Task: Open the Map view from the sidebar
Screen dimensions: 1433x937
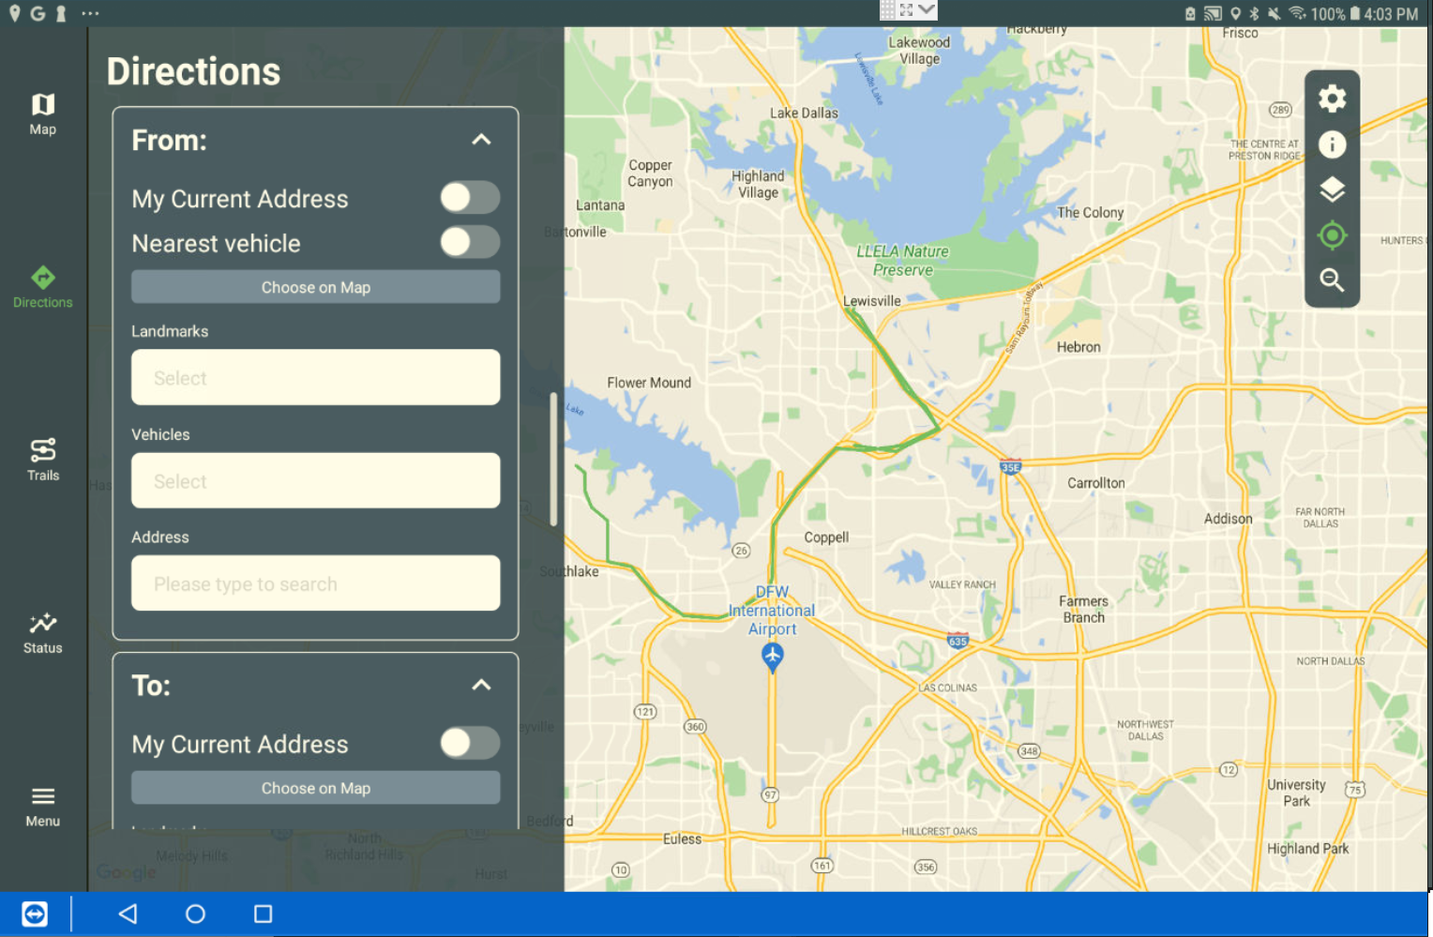Action: click(42, 113)
